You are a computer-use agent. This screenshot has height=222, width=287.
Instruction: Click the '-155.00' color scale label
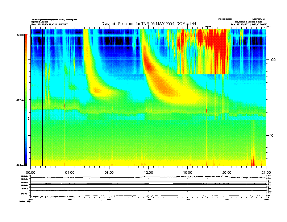tap(20, 165)
